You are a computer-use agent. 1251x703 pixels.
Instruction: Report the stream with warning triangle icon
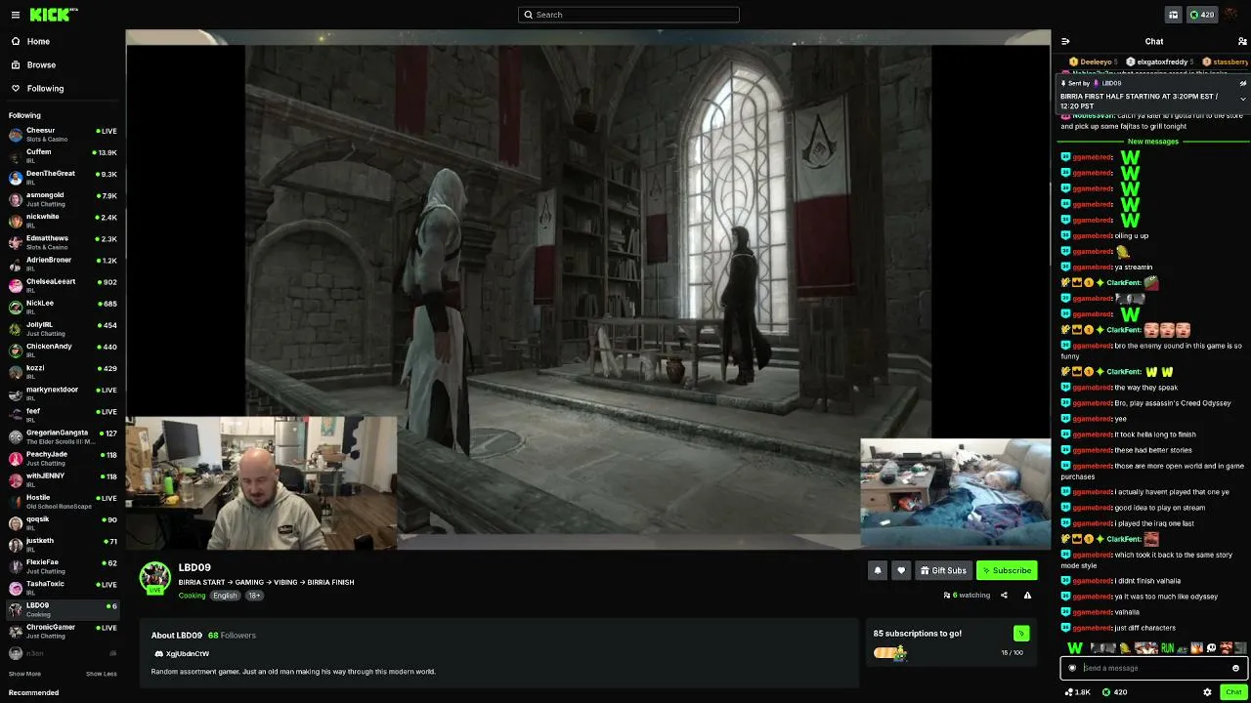1027,595
